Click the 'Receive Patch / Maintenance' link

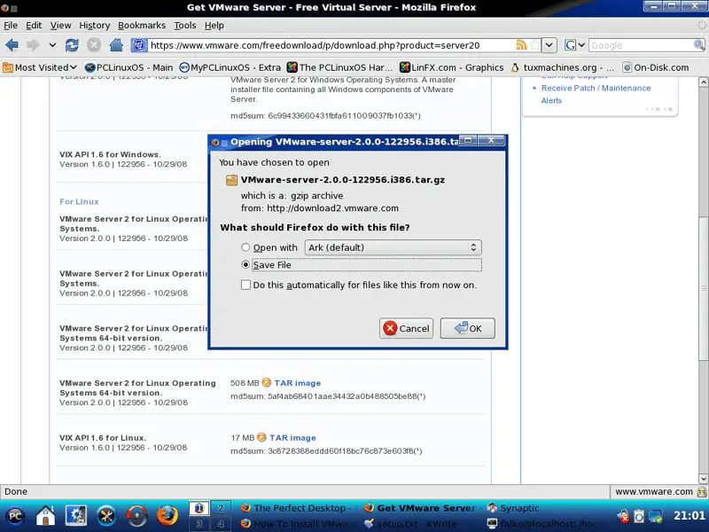click(x=596, y=88)
